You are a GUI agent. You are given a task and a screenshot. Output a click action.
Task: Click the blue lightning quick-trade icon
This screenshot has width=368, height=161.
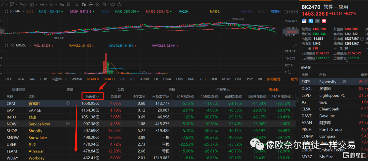coord(311,21)
